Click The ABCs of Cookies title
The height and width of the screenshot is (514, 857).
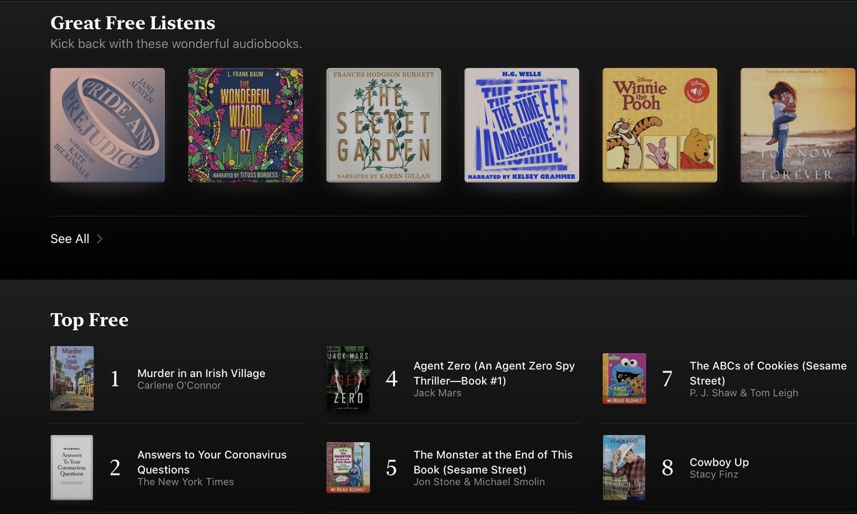click(x=768, y=373)
